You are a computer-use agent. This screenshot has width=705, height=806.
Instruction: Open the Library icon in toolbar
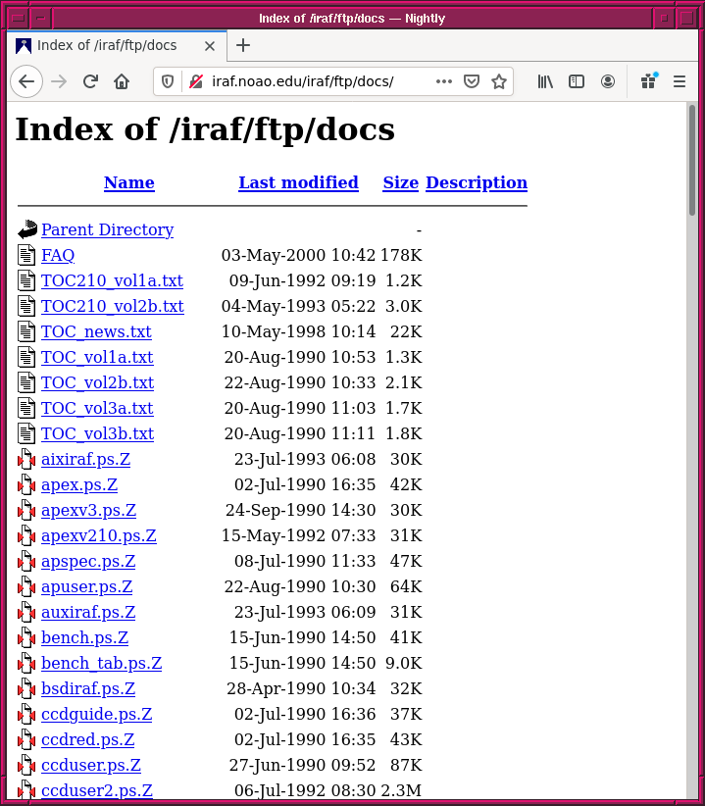pyautogui.click(x=545, y=81)
